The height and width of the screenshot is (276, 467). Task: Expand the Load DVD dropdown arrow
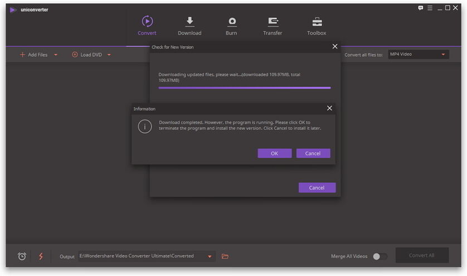(109, 55)
